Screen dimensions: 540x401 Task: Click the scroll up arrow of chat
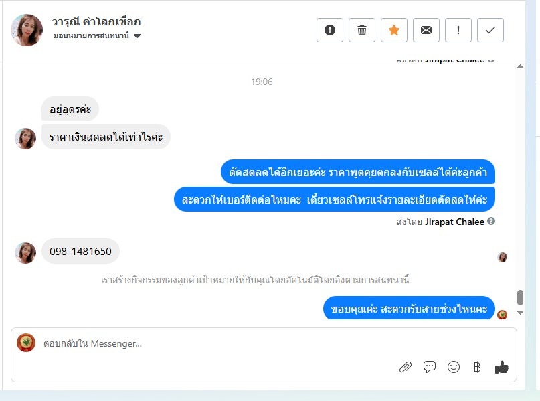click(520, 66)
